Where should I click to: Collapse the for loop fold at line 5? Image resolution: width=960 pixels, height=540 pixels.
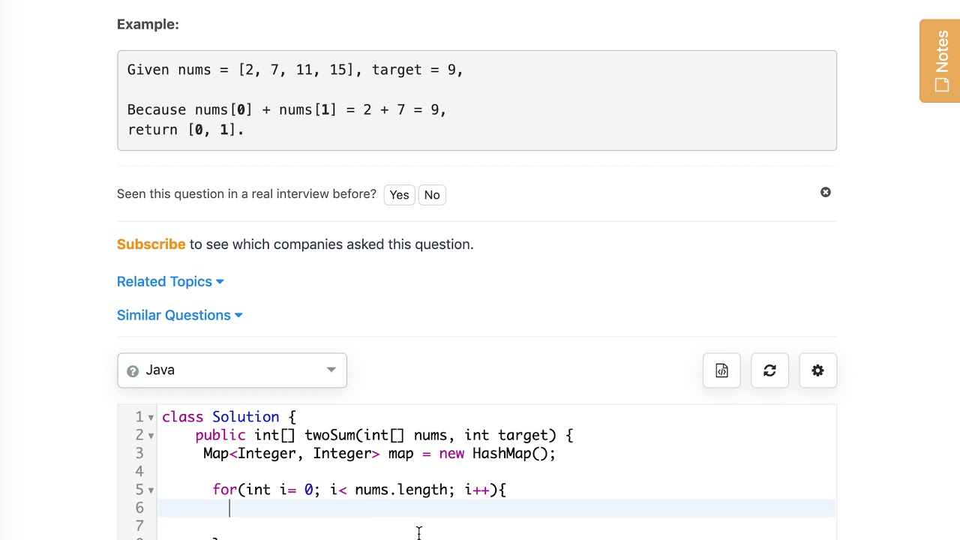click(x=151, y=490)
